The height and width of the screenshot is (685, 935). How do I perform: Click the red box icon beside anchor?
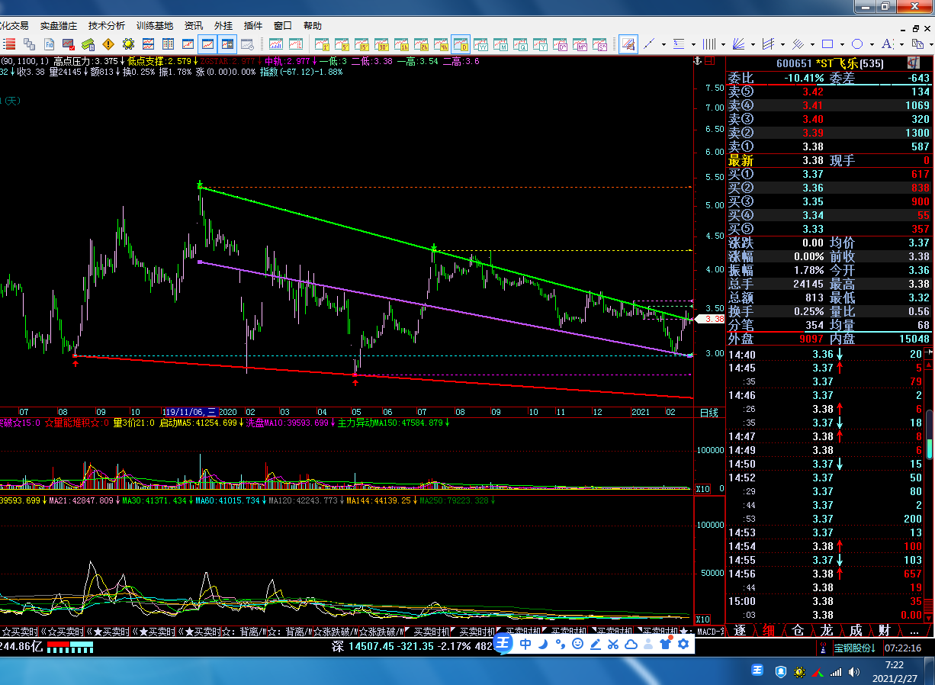coord(708,60)
